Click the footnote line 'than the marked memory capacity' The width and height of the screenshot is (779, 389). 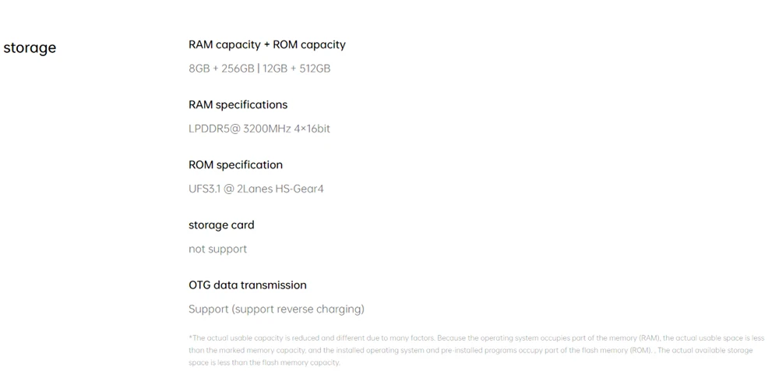471,350
